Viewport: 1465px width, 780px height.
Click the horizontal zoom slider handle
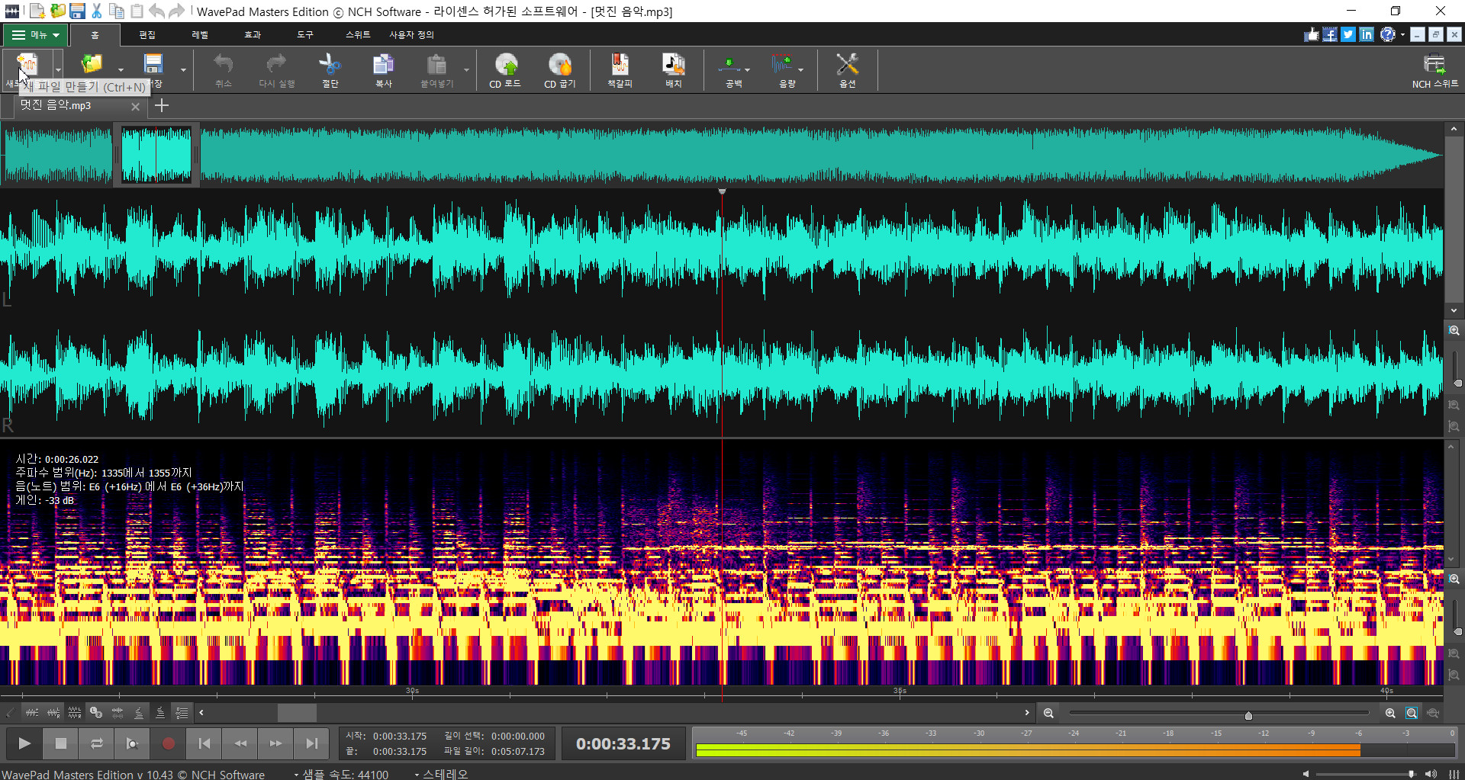(1248, 715)
